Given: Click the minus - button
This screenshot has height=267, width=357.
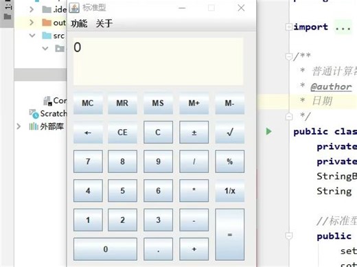Looking at the screenshot, I should [194, 220].
